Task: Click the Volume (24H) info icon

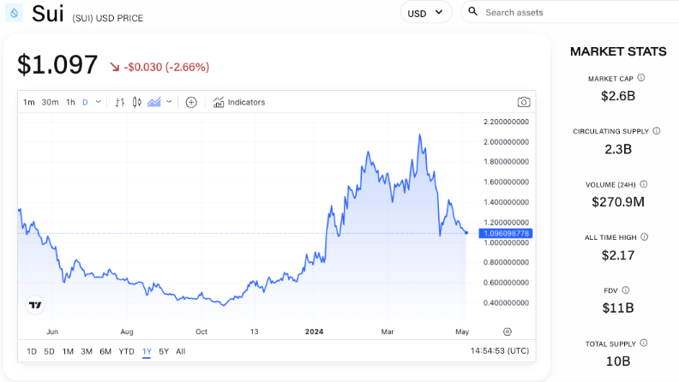Action: click(644, 184)
